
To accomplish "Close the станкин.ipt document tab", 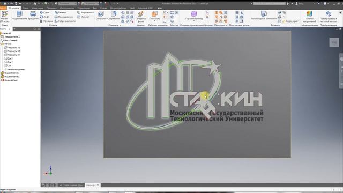I will pos(98,185).
